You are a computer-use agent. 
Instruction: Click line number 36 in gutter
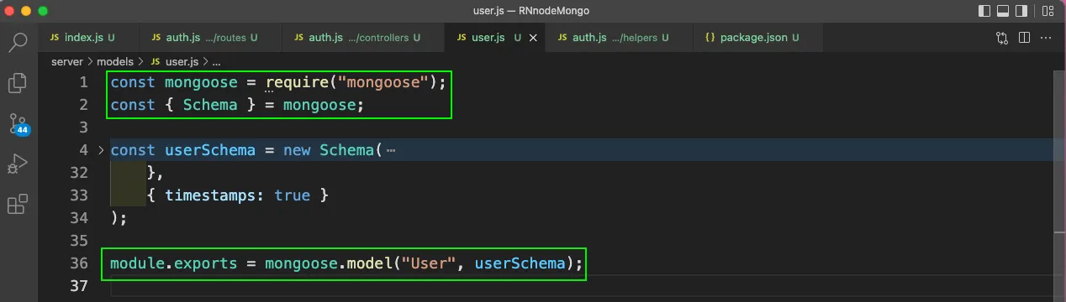click(79, 263)
